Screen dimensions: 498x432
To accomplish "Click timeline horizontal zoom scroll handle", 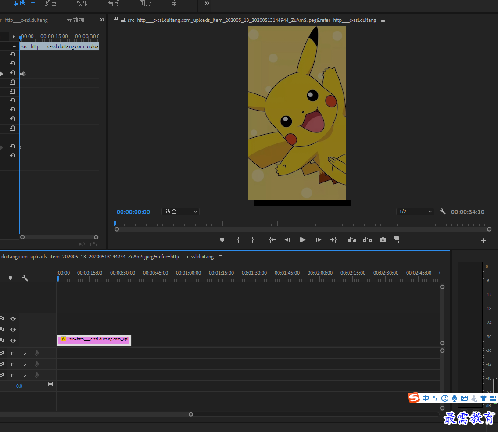I will tap(190, 414).
